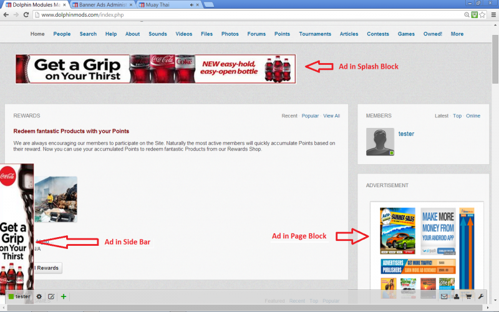Screen dimensions: 499x312
Task: Open the Contests menu item
Action: 378,34
